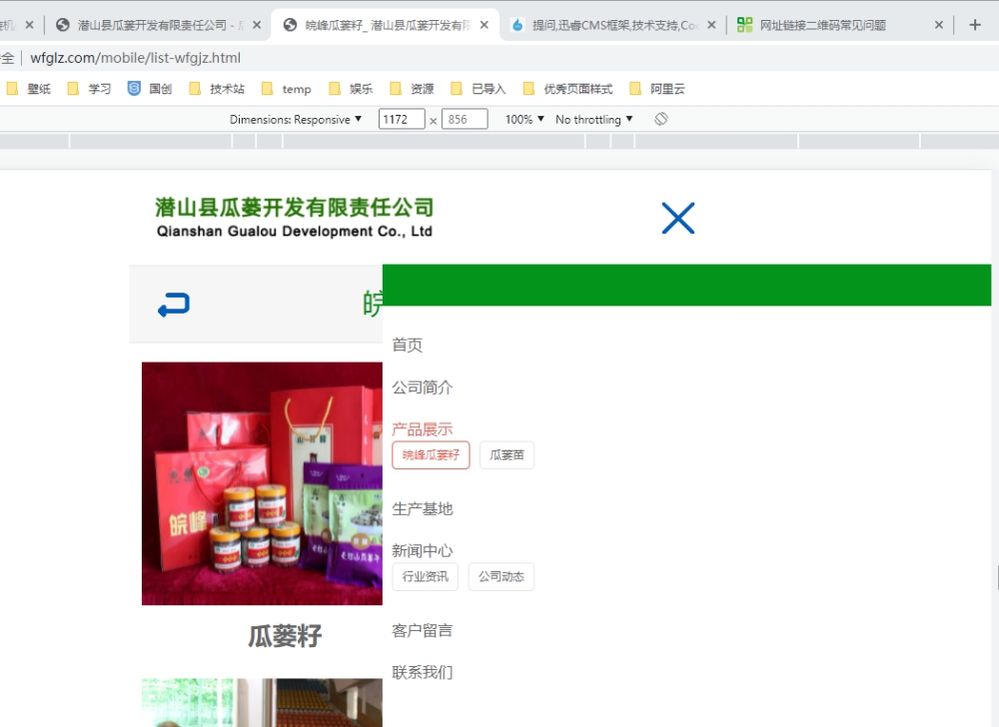Open the red gift box product image

click(x=262, y=483)
